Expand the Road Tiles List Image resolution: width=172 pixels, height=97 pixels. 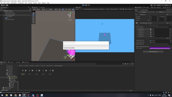point(135,44)
